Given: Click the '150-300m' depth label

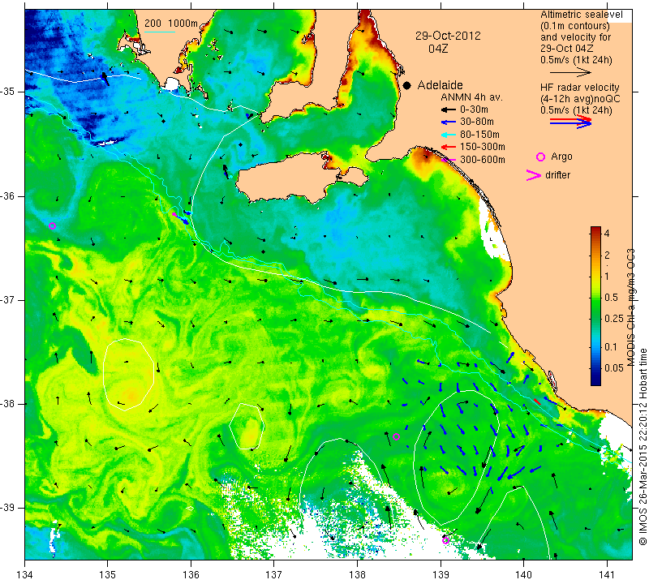Looking at the screenshot, I should click(x=482, y=147).
